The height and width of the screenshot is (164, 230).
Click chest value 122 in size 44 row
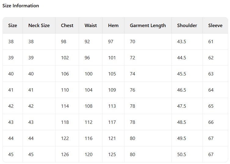[65, 138]
